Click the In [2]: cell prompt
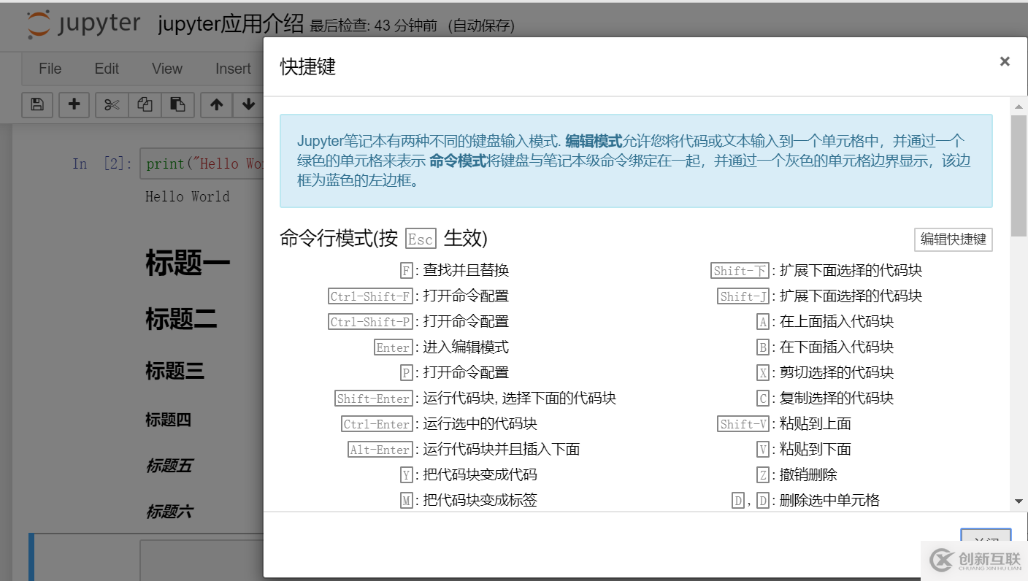The height and width of the screenshot is (581, 1028). (x=102, y=163)
